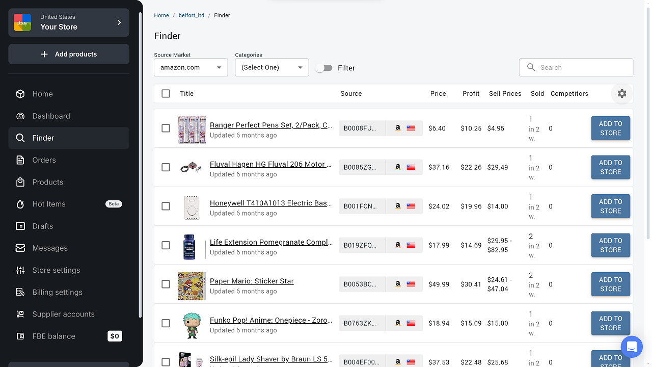The height and width of the screenshot is (367, 652).
Task: Open the Source Market amazon.com dropdown
Action: tap(191, 67)
